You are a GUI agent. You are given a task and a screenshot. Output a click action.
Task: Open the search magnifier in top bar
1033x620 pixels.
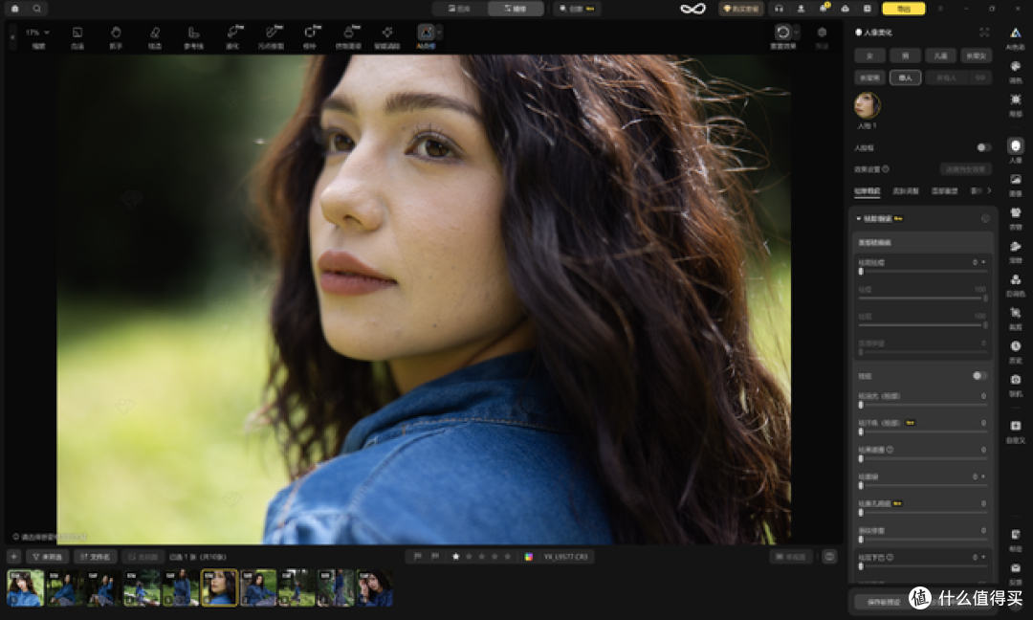coord(37,9)
